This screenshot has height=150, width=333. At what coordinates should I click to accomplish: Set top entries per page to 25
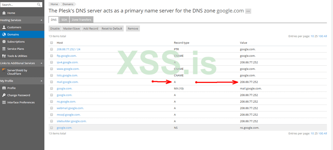(316, 36)
